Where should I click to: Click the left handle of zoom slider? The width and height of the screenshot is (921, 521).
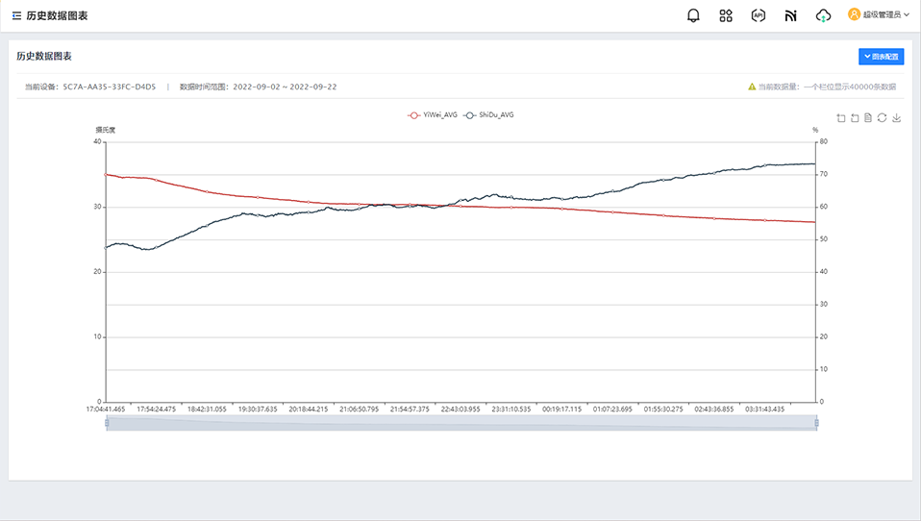point(107,423)
